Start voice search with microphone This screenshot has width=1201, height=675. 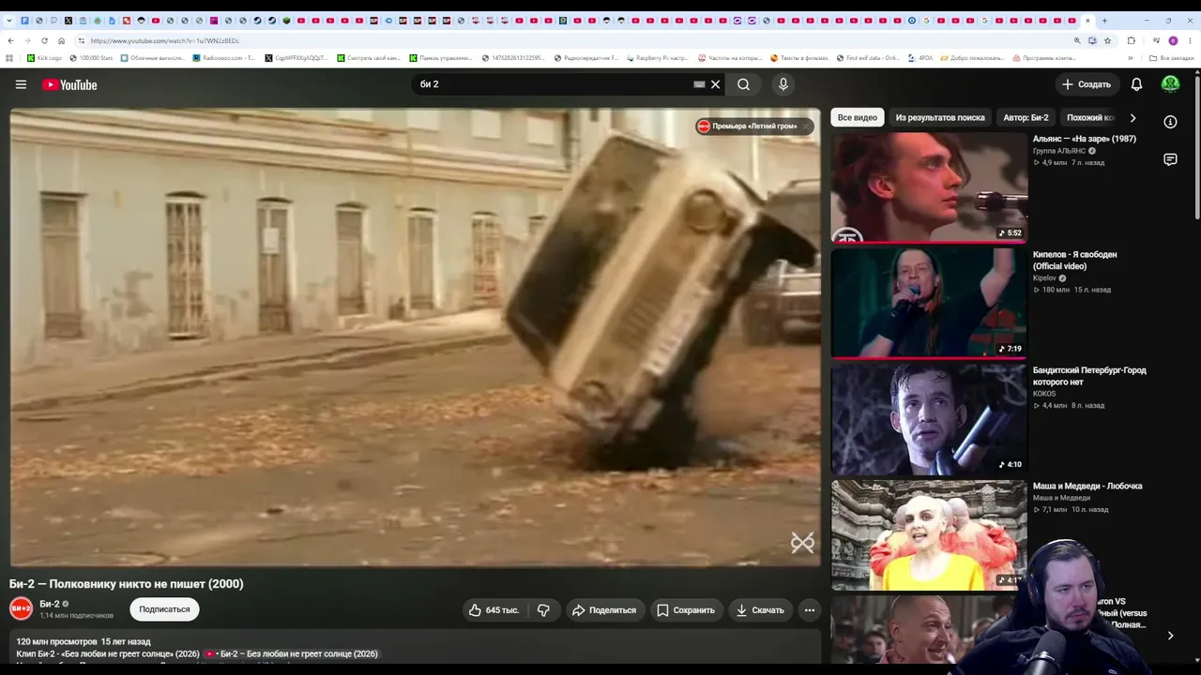tap(783, 84)
